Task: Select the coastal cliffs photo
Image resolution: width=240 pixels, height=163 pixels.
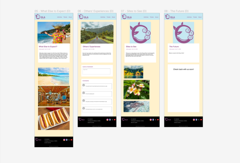Action: (x=133, y=72)
